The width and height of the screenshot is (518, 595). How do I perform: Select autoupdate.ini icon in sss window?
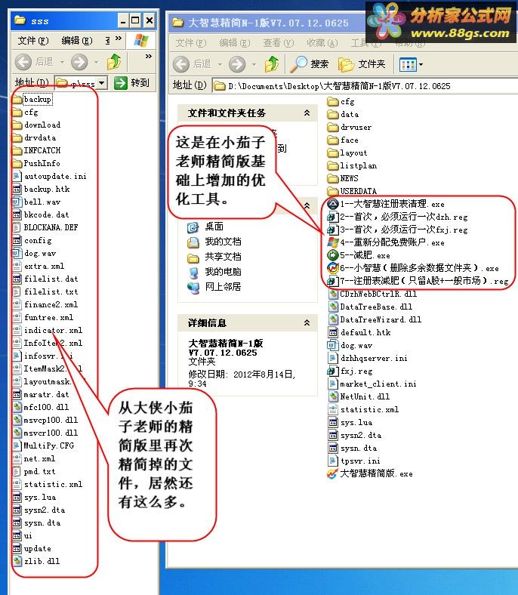(17, 176)
